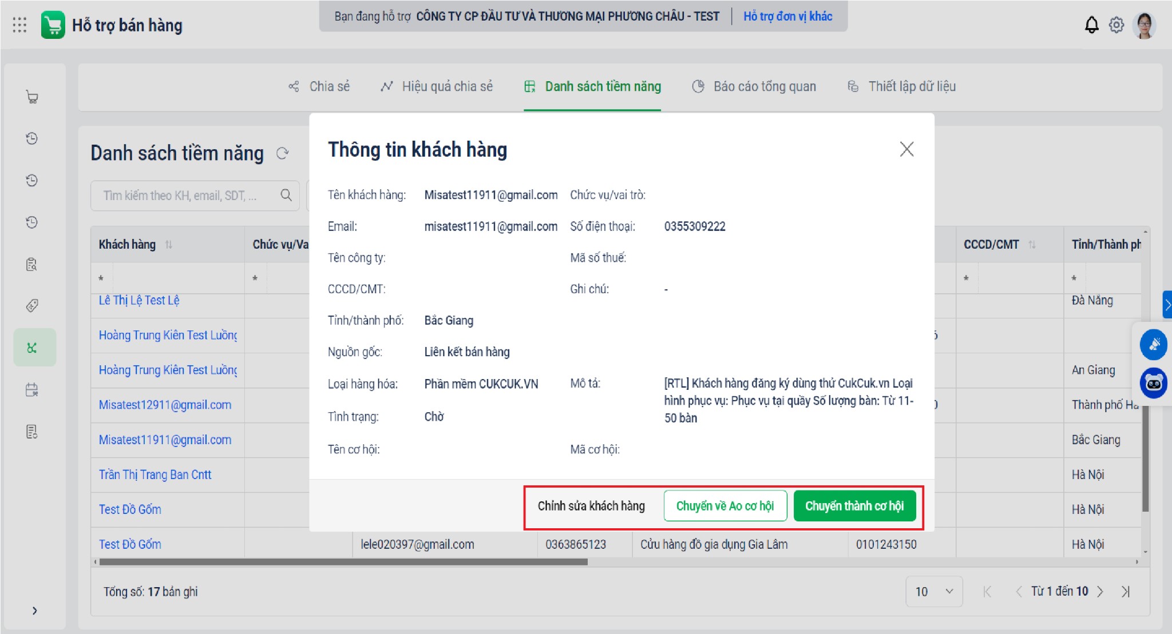
Task: Click the notification bell icon
Action: click(x=1091, y=25)
